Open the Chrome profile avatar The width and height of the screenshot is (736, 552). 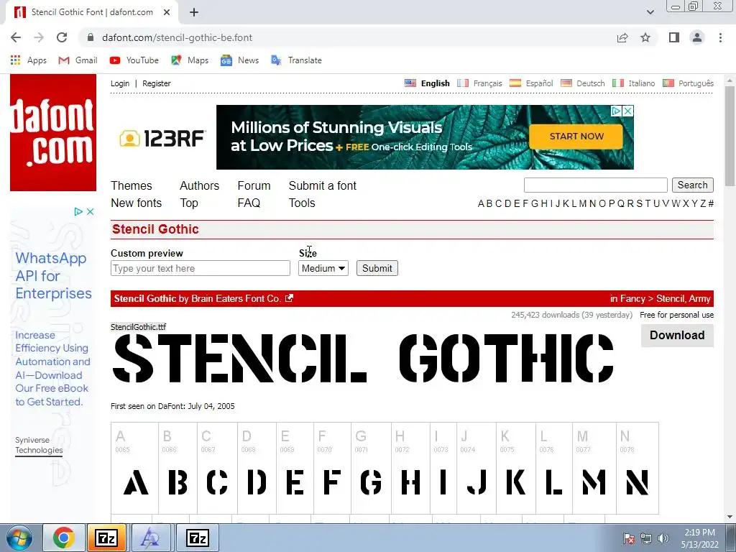point(697,37)
